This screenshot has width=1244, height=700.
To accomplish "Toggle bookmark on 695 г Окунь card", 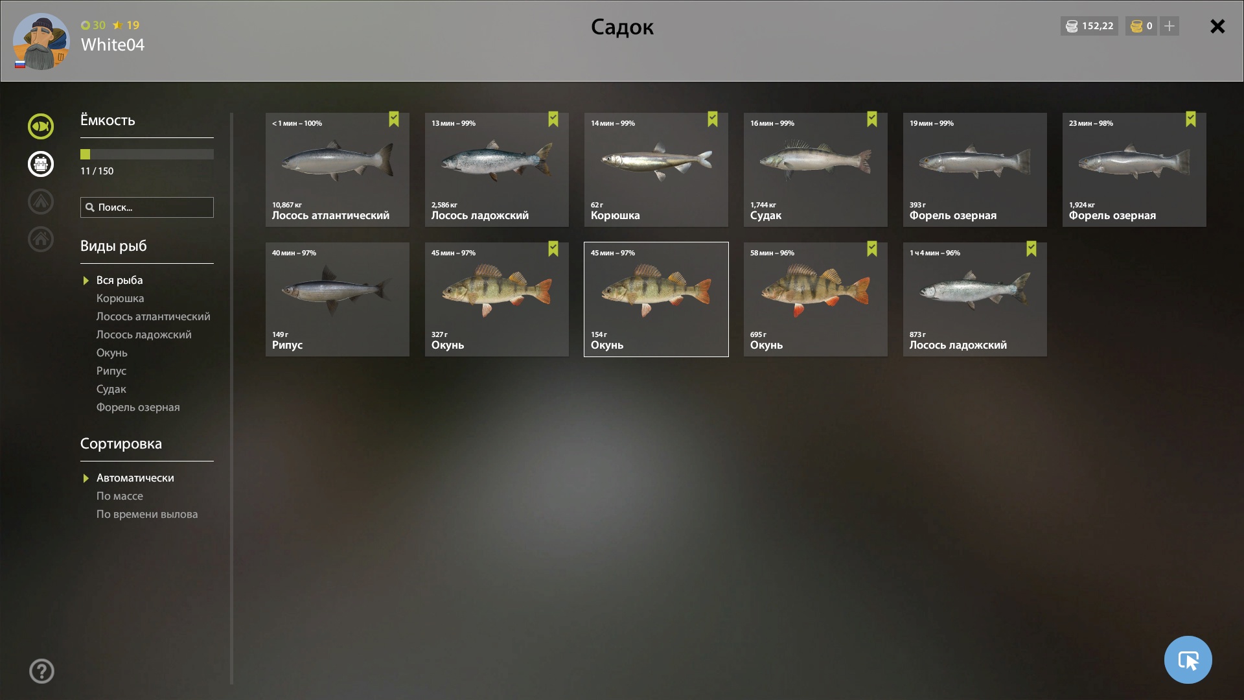I will (872, 249).
